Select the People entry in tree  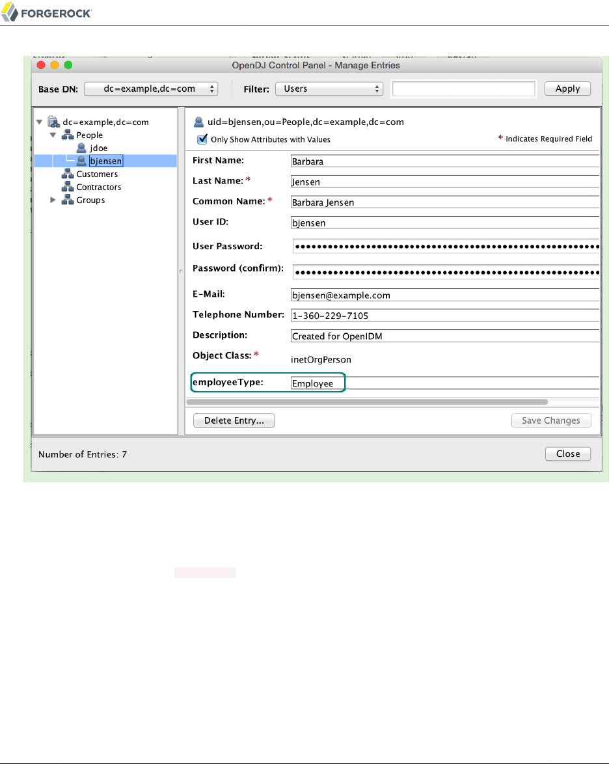[x=90, y=135]
